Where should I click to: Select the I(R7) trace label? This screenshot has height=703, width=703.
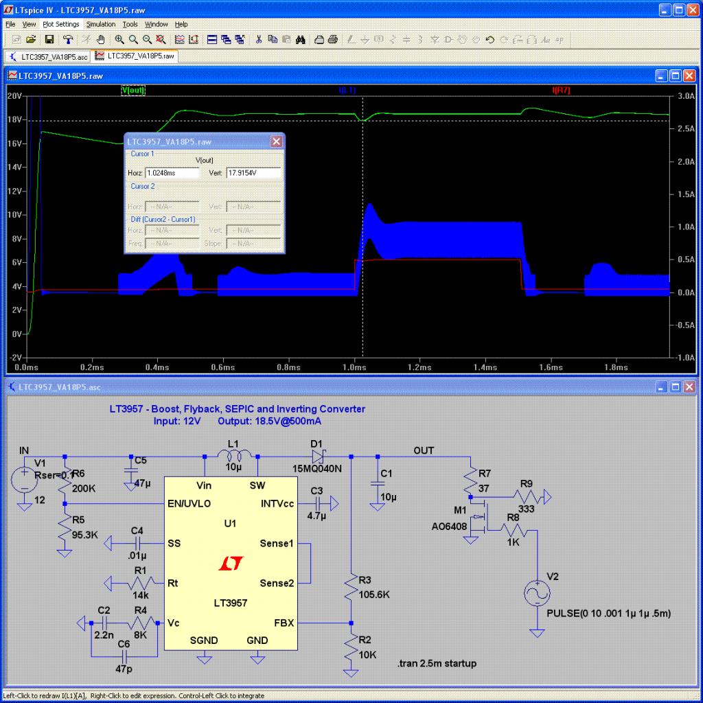pos(562,90)
